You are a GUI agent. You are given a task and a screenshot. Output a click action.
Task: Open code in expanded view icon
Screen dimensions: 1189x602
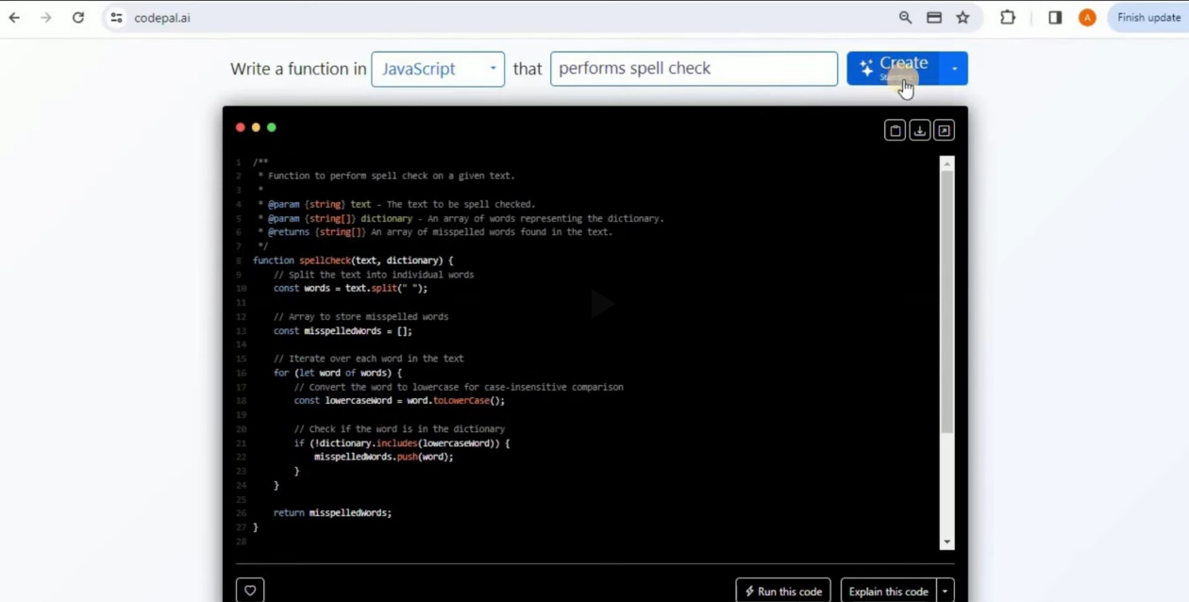pyautogui.click(x=944, y=130)
